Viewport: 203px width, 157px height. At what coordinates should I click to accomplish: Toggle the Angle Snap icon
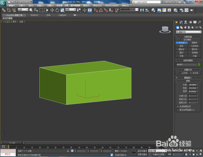tap(101, 10)
